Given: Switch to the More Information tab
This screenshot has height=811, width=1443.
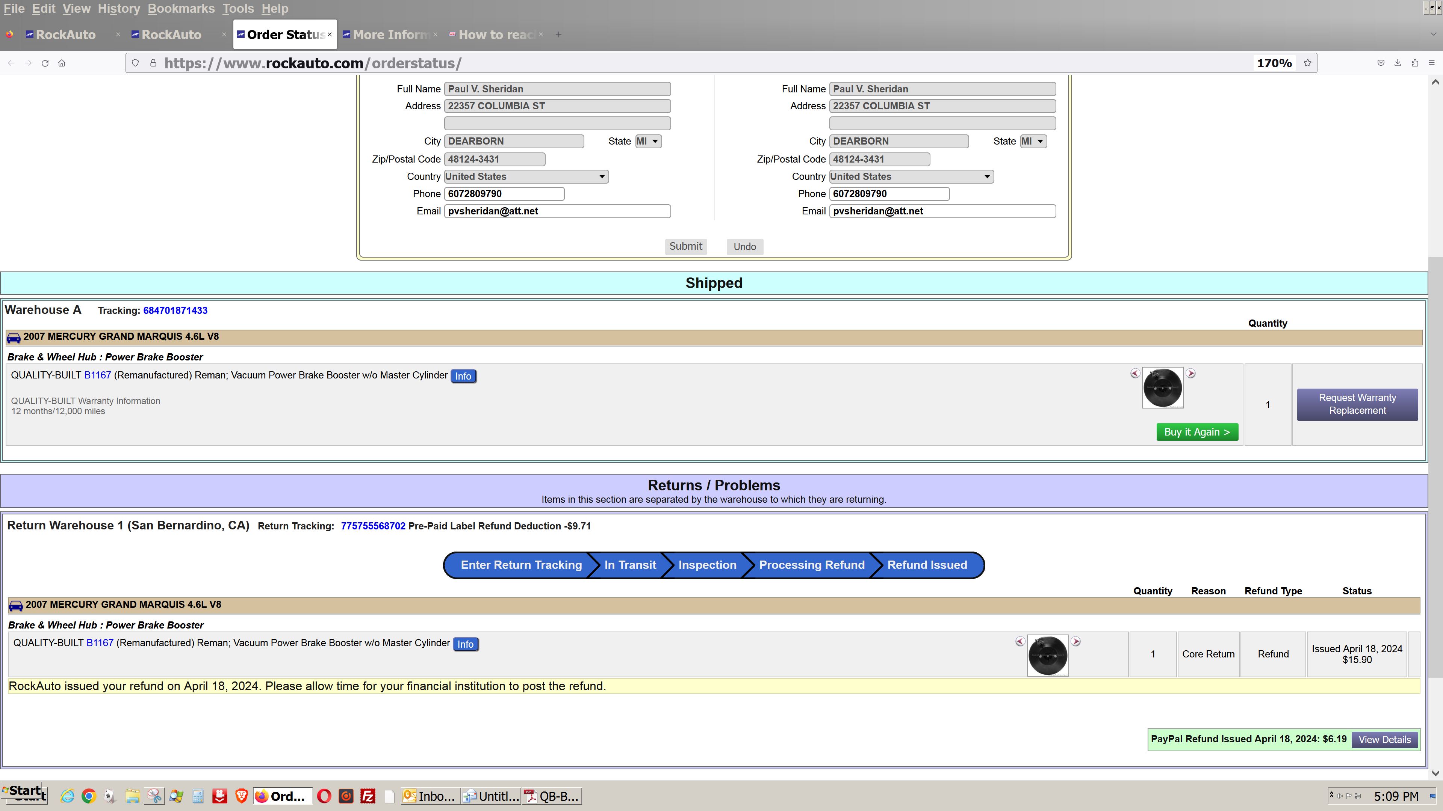Looking at the screenshot, I should pos(390,35).
